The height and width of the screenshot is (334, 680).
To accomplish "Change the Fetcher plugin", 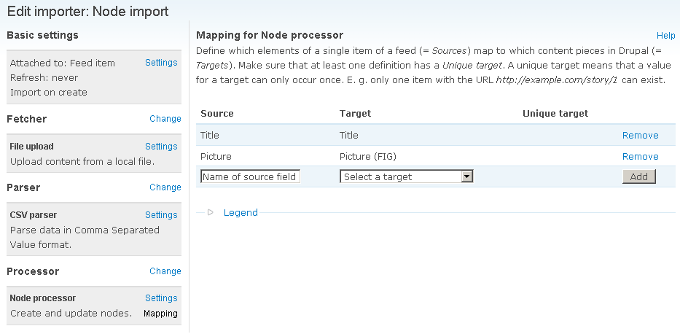I will point(165,119).
